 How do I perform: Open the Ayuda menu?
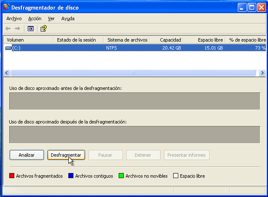68,18
